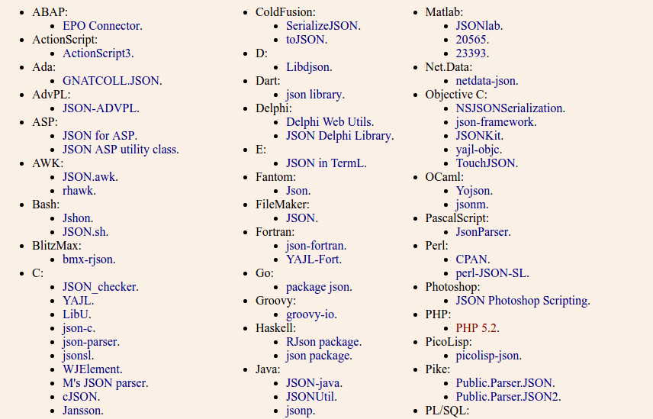Screen dimensions: 653x419
Task: Click the YAJL-Fort link
Action: pyautogui.click(x=313, y=259)
